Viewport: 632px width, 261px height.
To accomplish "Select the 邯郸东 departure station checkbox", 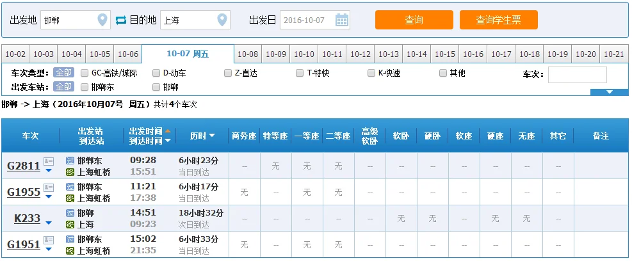I will point(85,86).
